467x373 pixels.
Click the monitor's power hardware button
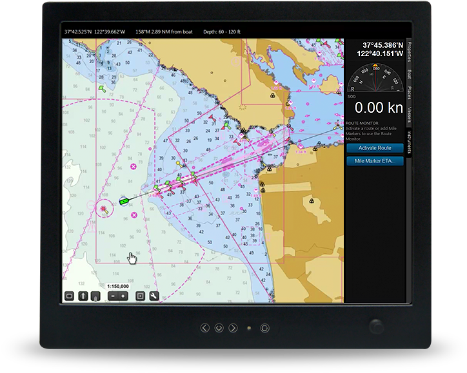pyautogui.click(x=264, y=328)
